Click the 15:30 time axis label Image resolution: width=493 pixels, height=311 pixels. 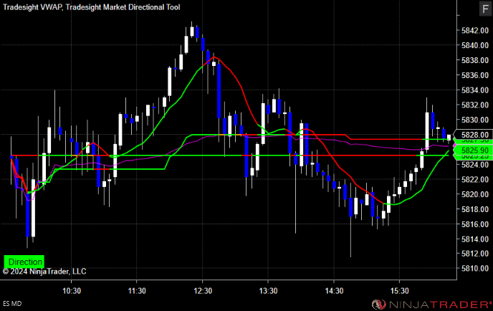pos(399,290)
